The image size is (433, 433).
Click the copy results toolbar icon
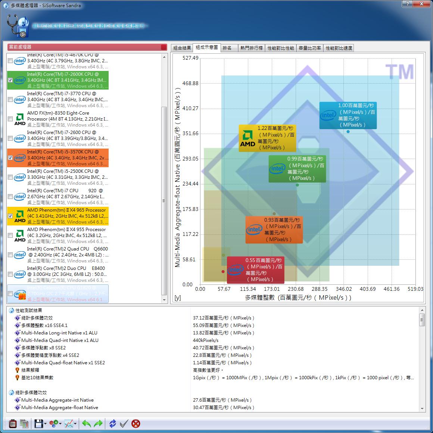[24, 423]
